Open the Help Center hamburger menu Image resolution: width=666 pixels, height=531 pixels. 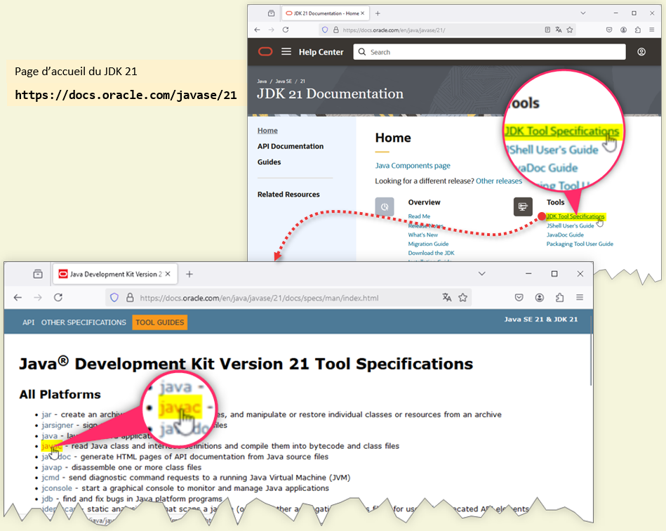coord(286,52)
